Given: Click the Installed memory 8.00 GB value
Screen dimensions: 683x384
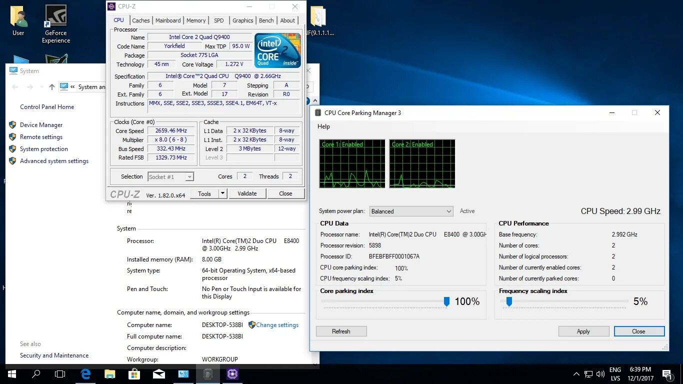Looking at the screenshot, I should pyautogui.click(x=211, y=259).
